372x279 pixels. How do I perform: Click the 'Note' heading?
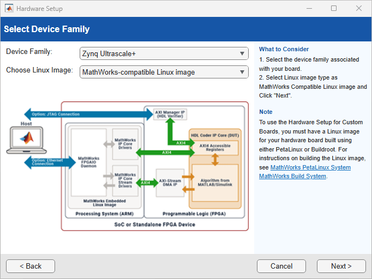[x=266, y=112]
